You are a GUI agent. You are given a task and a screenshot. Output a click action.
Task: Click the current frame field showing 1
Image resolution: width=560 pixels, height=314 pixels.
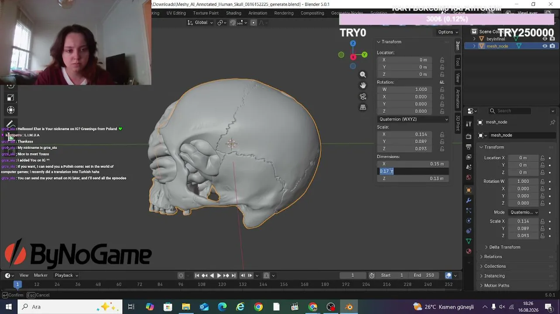(x=353, y=276)
